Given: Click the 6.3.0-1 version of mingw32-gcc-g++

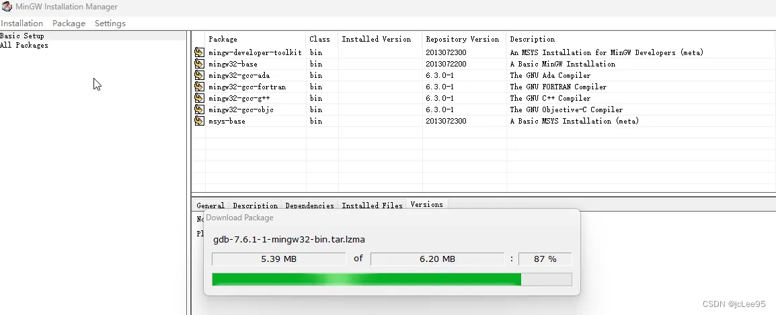Looking at the screenshot, I should click(440, 98).
